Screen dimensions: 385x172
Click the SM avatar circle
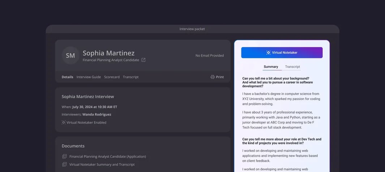pyautogui.click(x=70, y=55)
